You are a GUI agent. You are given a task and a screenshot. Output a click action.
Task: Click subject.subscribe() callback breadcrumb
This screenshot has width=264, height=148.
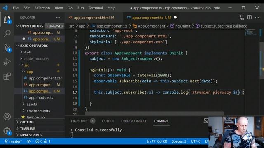[221, 26]
